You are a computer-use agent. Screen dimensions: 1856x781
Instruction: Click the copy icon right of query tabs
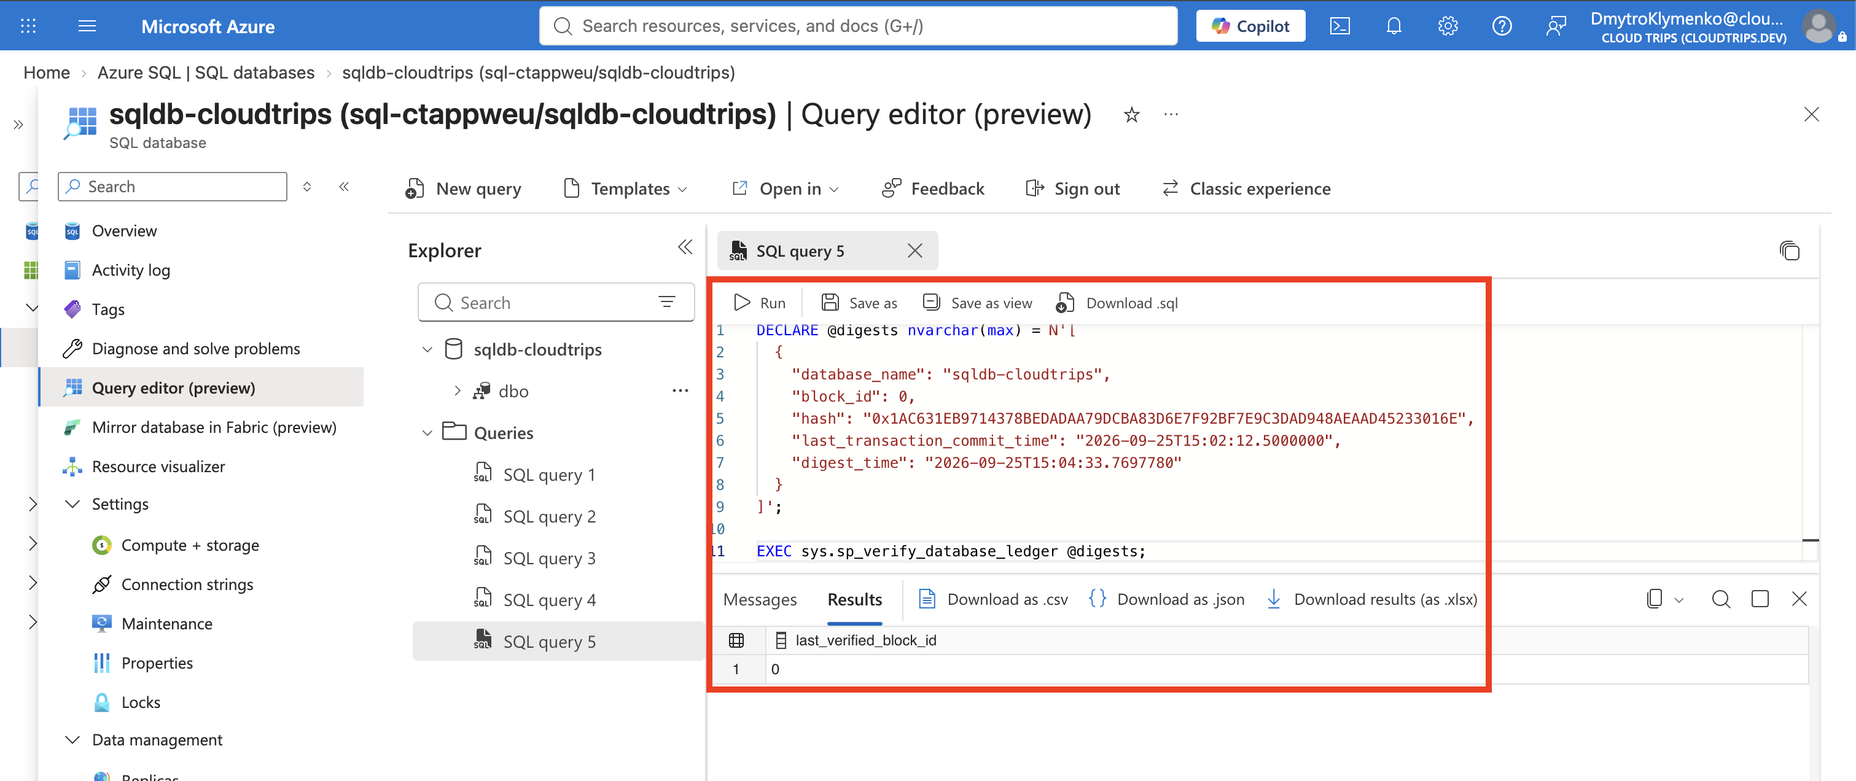1790,251
